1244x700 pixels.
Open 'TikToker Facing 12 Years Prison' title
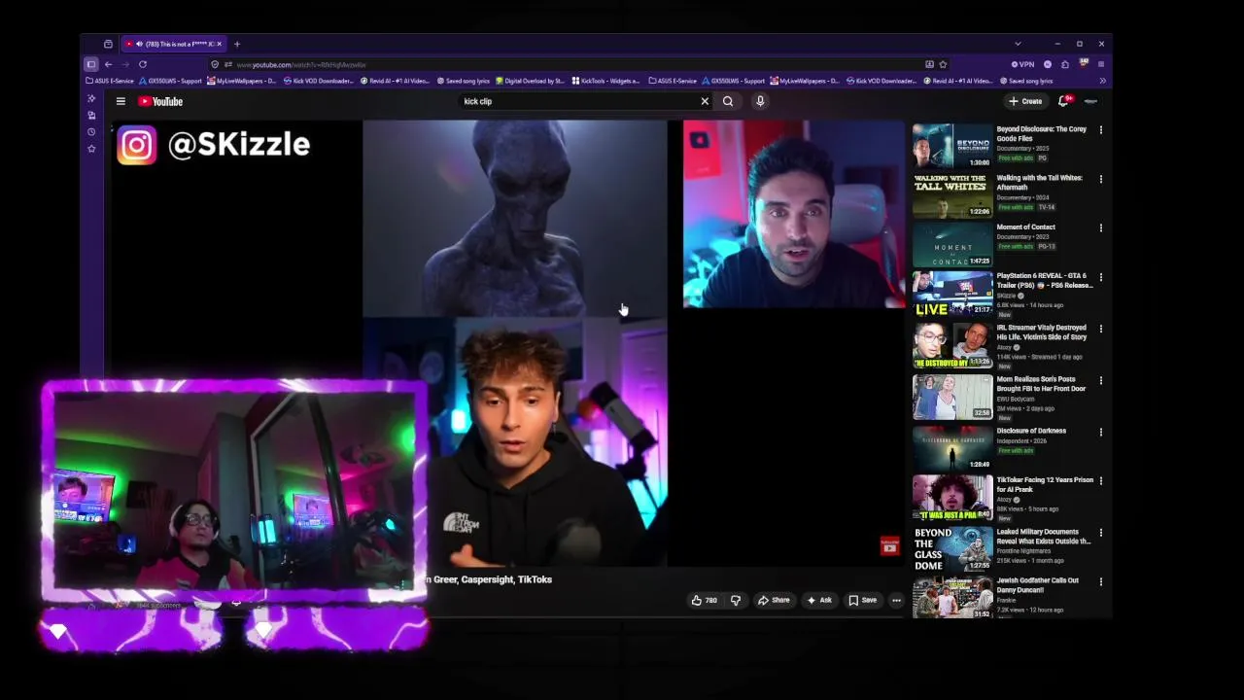coord(1045,484)
